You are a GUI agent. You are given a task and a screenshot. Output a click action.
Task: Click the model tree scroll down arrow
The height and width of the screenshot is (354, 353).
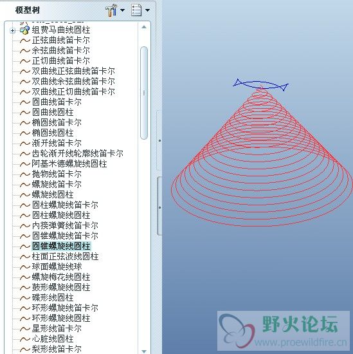[x=144, y=351]
